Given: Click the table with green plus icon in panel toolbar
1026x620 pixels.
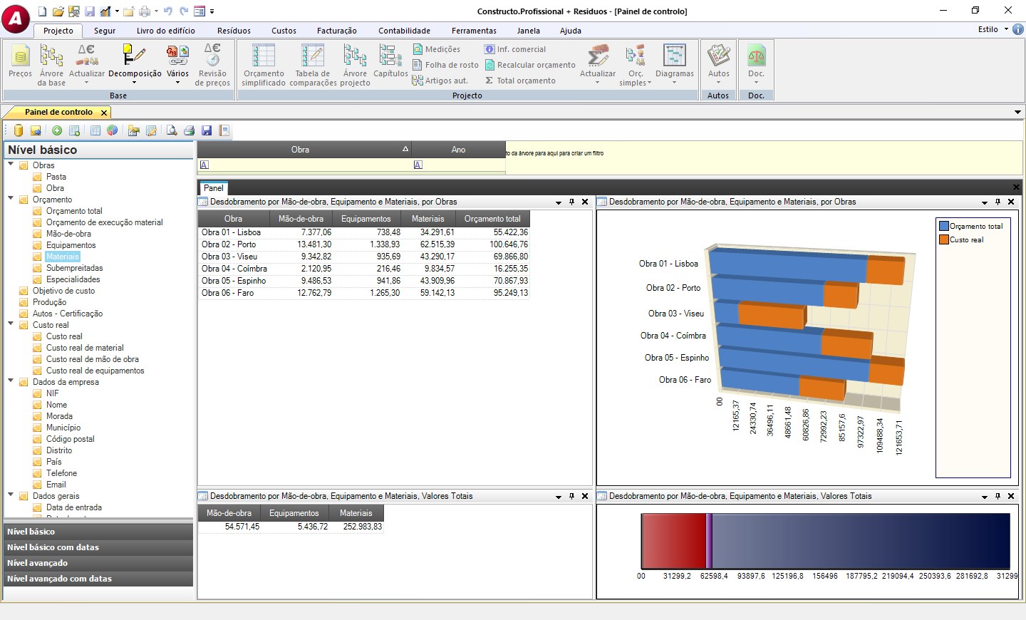Looking at the screenshot, I should (74, 130).
